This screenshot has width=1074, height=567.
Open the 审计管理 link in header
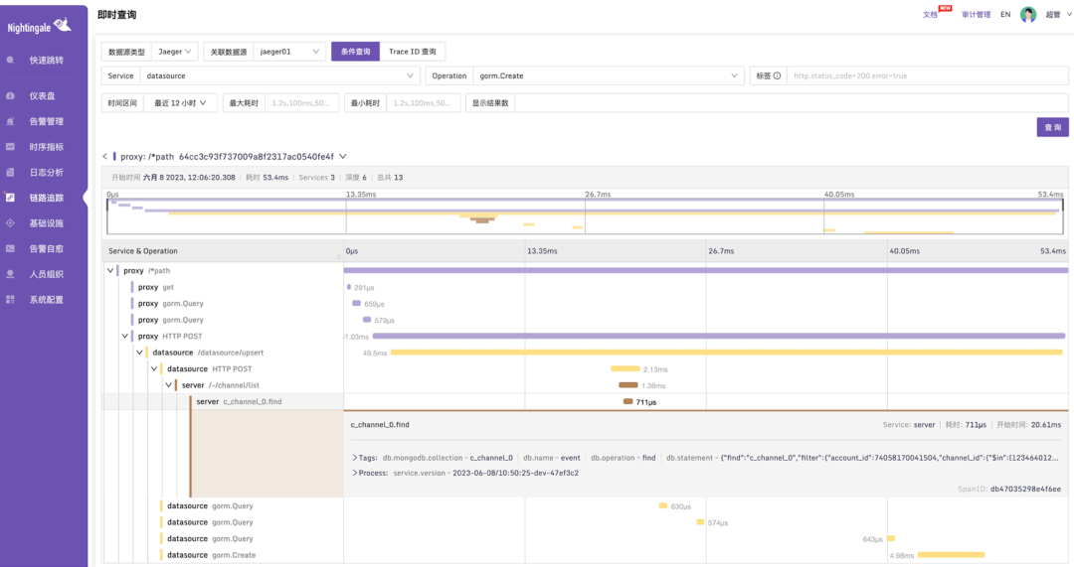[x=975, y=15]
